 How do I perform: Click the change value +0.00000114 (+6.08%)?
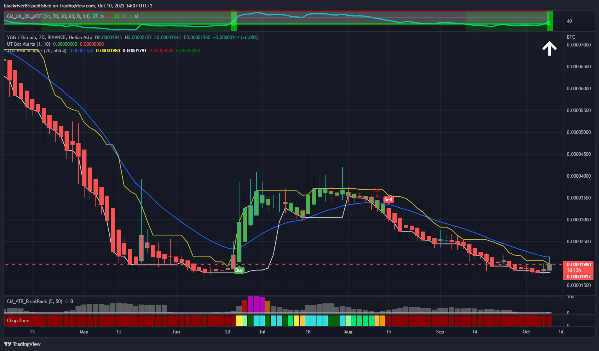coord(236,37)
